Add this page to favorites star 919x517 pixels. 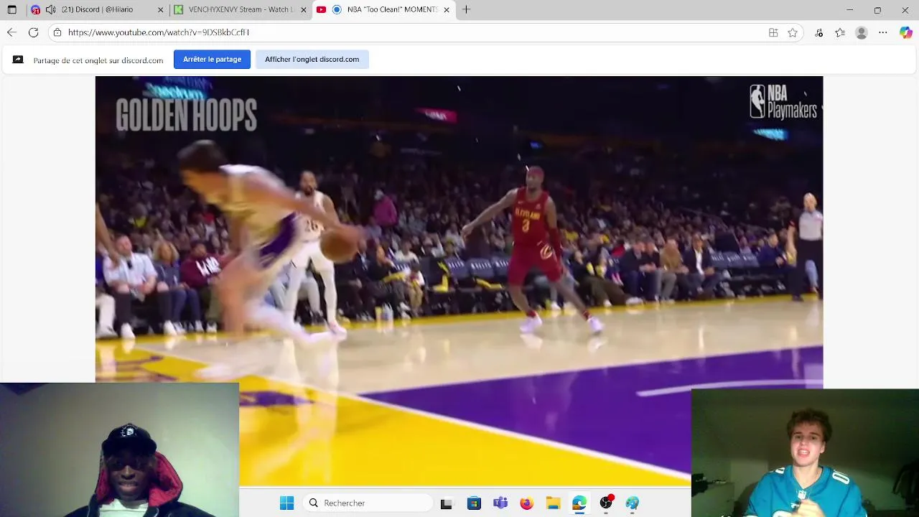click(x=793, y=32)
